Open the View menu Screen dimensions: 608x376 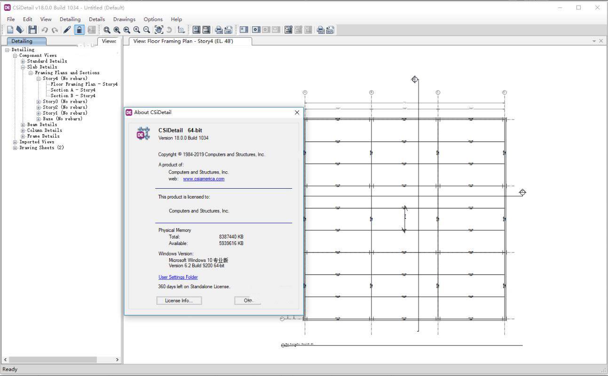[46, 19]
